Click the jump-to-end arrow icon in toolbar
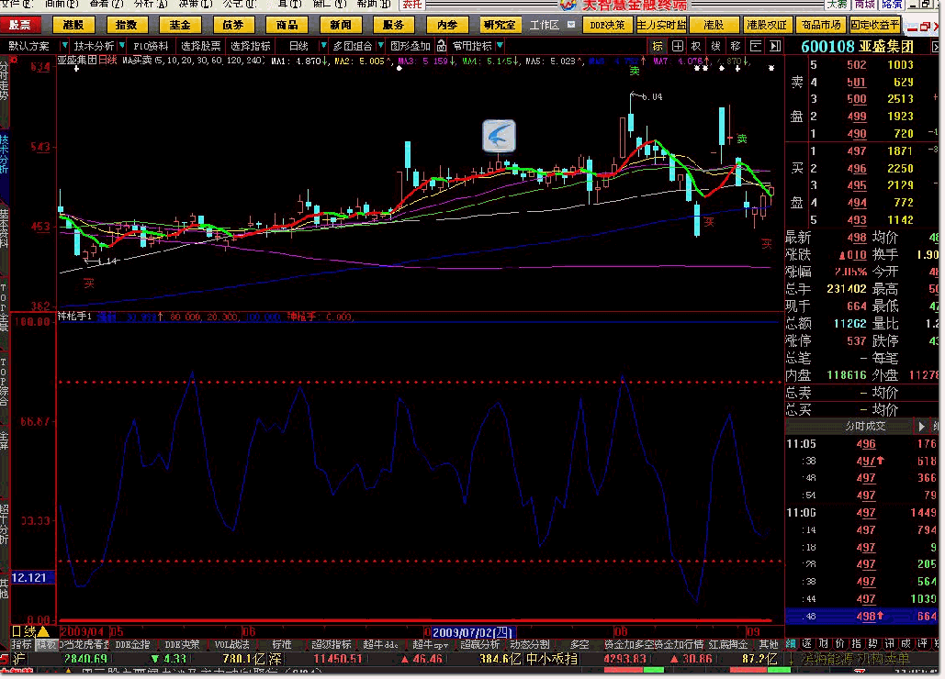 (x=775, y=46)
